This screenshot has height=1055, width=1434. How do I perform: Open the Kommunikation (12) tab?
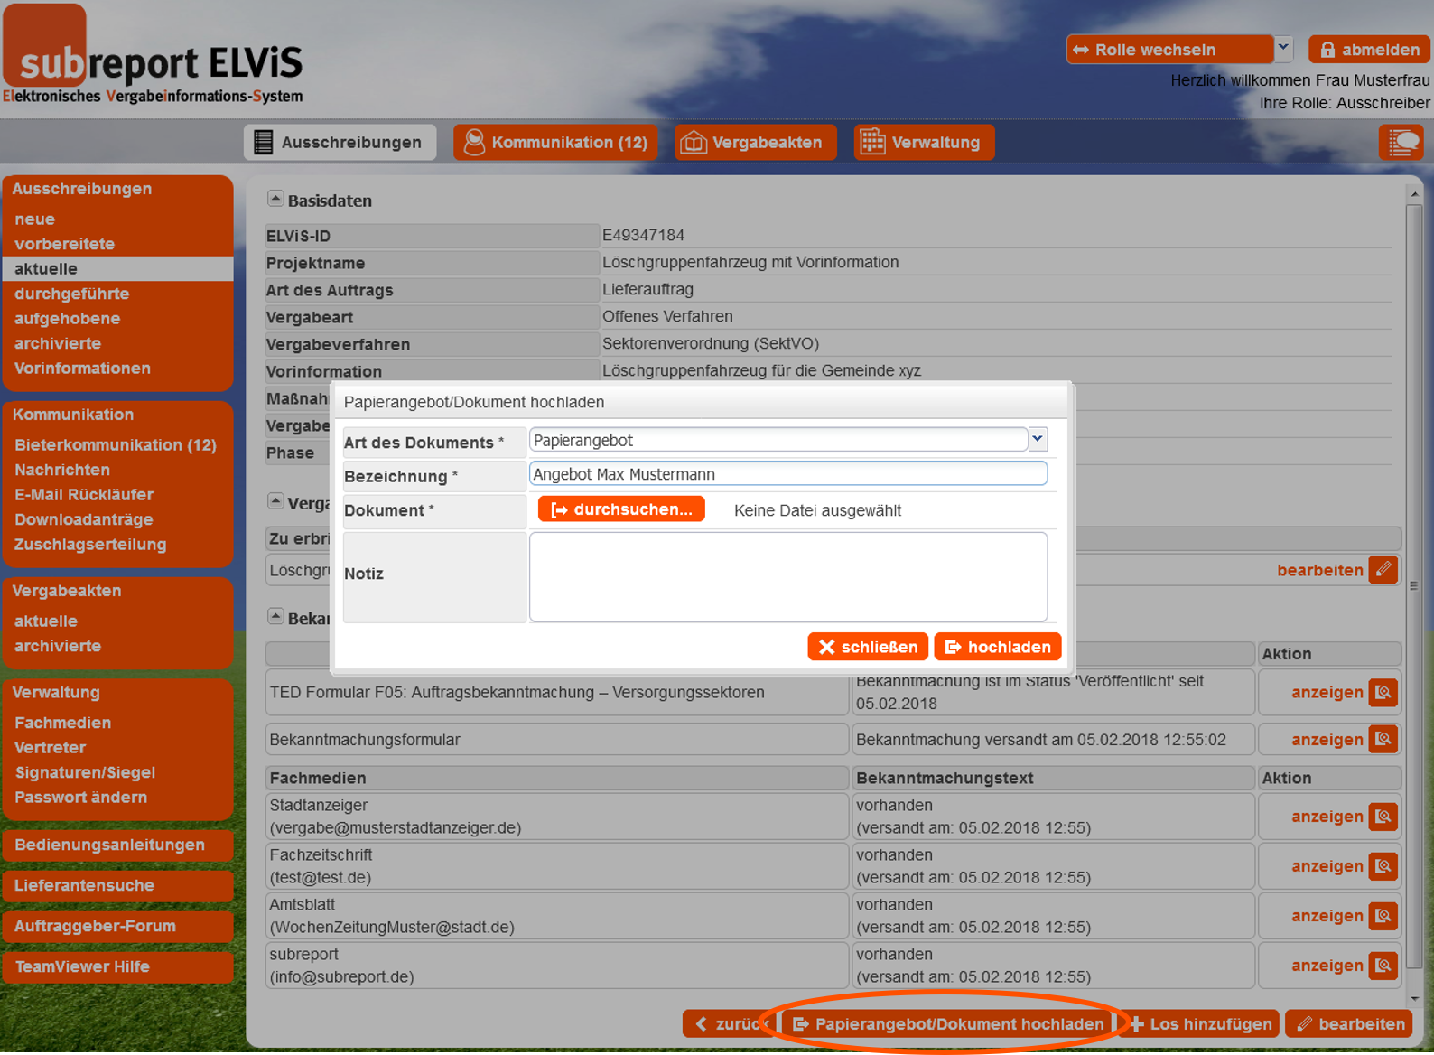tap(555, 143)
